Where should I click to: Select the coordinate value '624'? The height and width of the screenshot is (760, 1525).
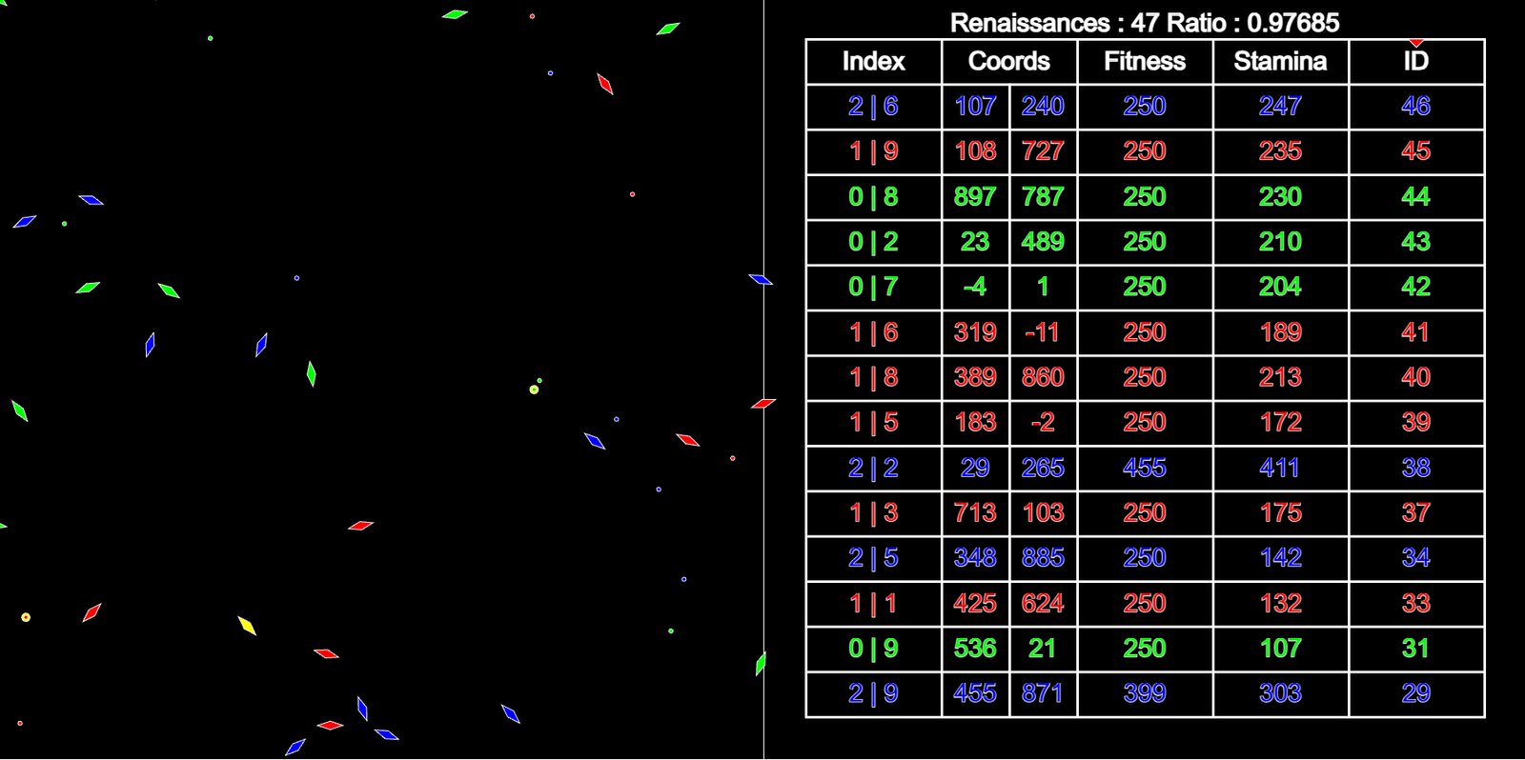pos(1043,603)
